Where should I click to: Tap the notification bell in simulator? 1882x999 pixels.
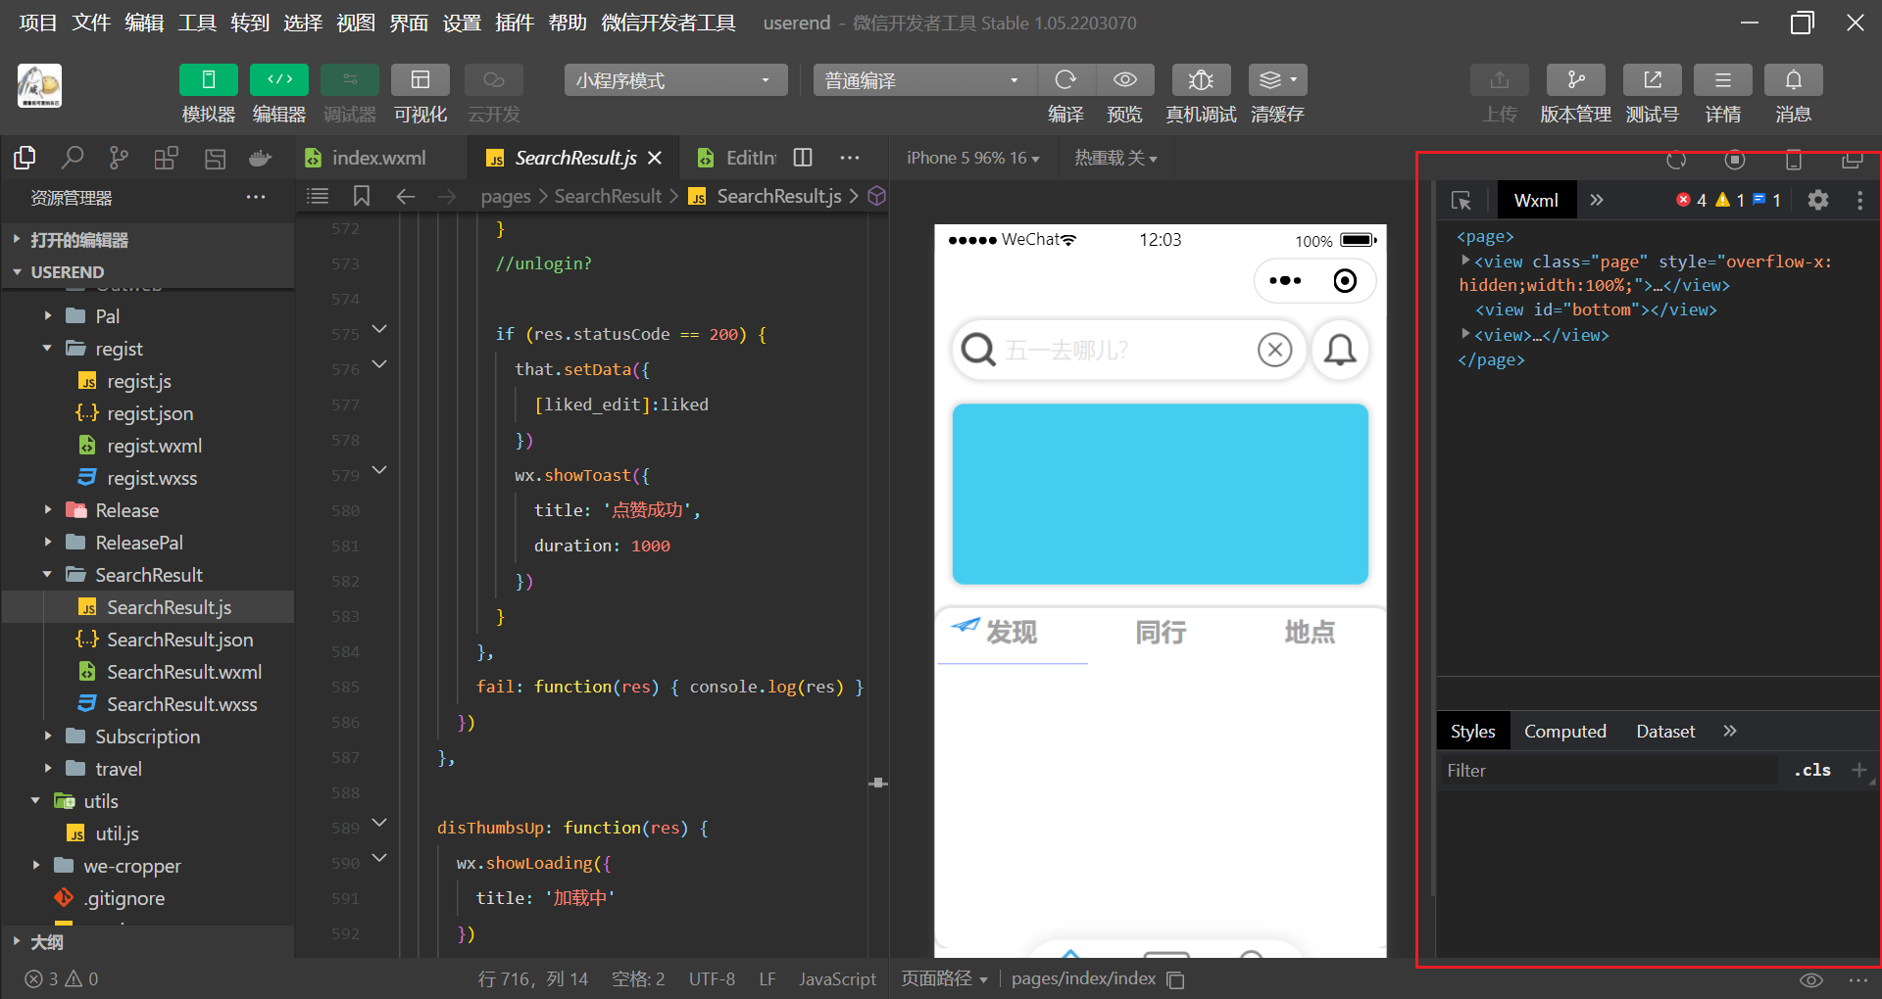[1340, 350]
